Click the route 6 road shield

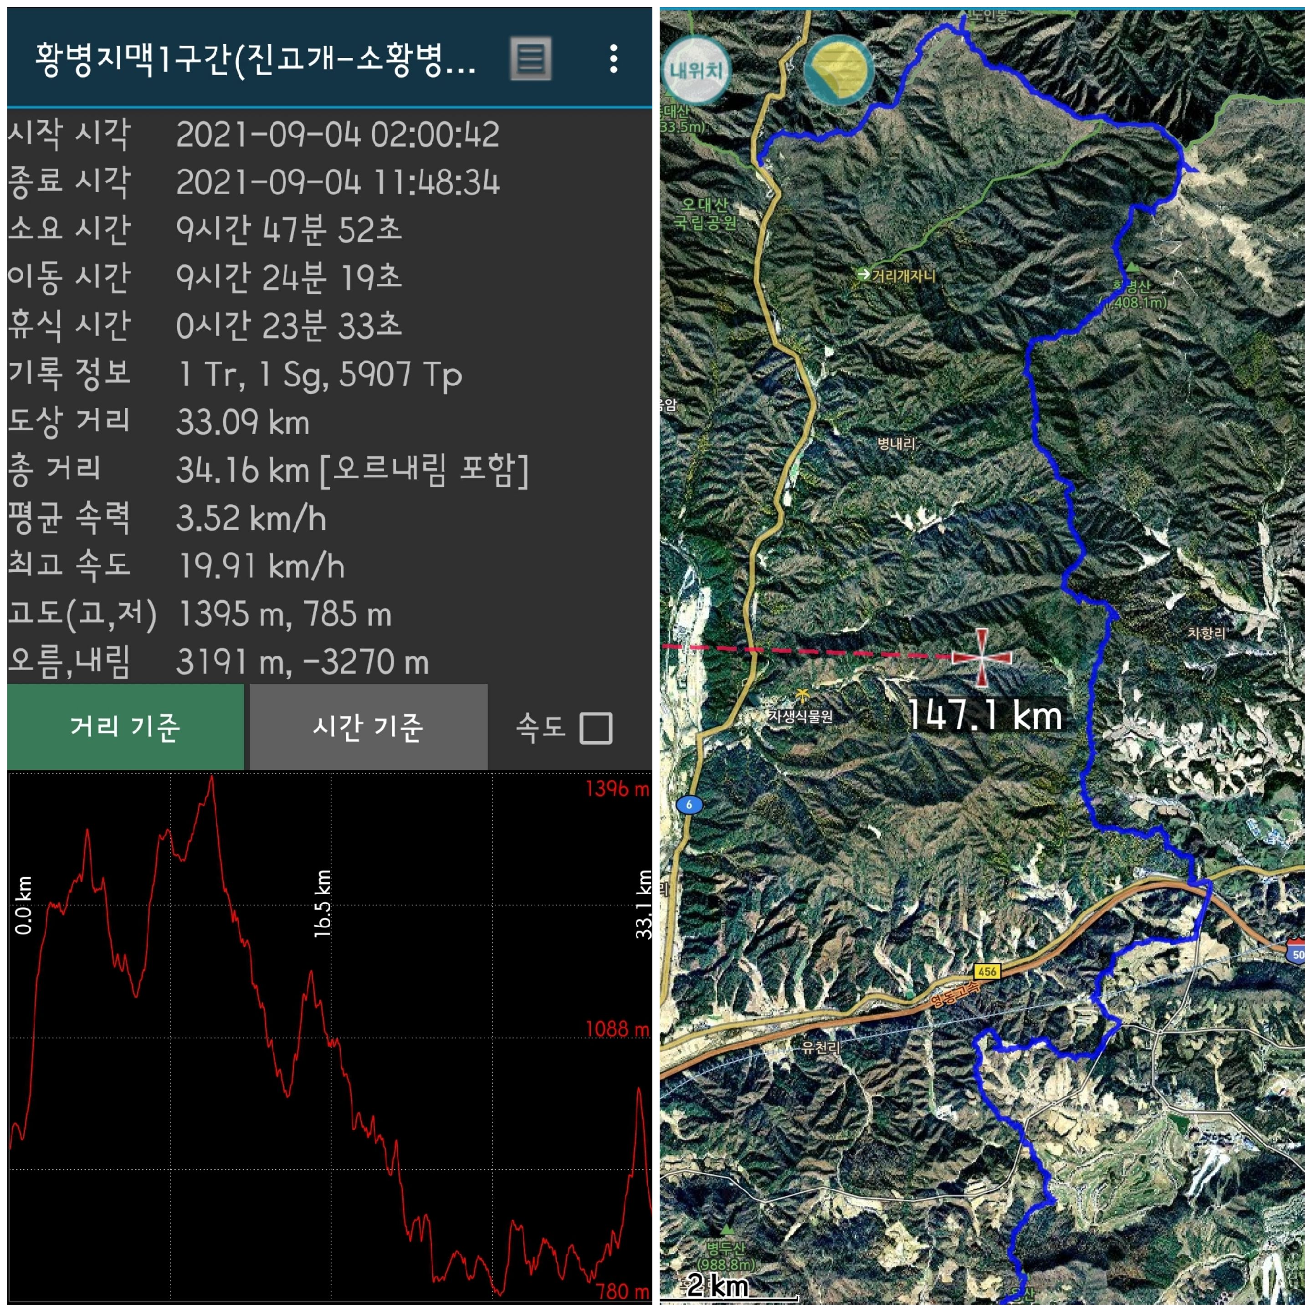pyautogui.click(x=689, y=805)
